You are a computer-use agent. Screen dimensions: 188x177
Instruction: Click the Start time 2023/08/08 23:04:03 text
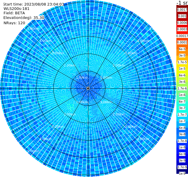click(33, 4)
